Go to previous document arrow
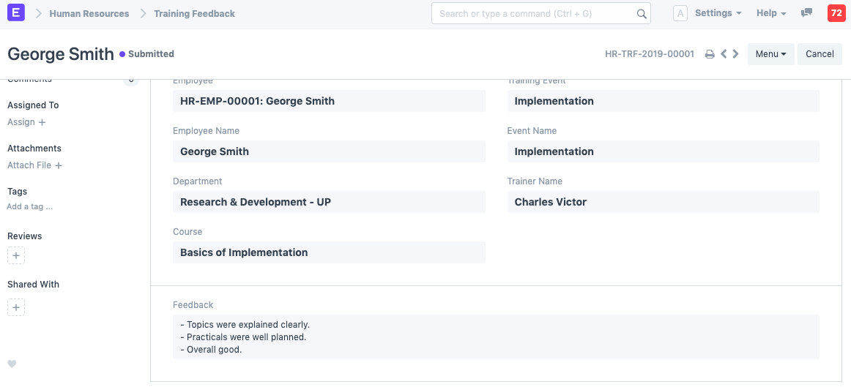The image size is (851, 387). coord(724,54)
